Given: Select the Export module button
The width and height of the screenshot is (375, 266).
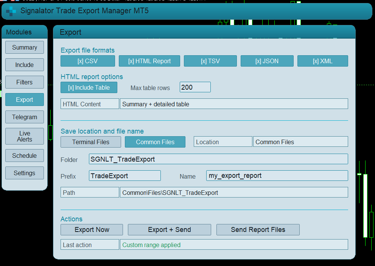Looking at the screenshot, I should (25, 100).
